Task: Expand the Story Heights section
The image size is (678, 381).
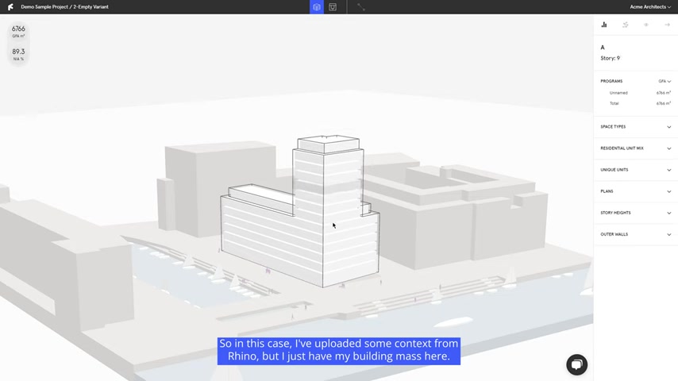Action: click(x=636, y=213)
